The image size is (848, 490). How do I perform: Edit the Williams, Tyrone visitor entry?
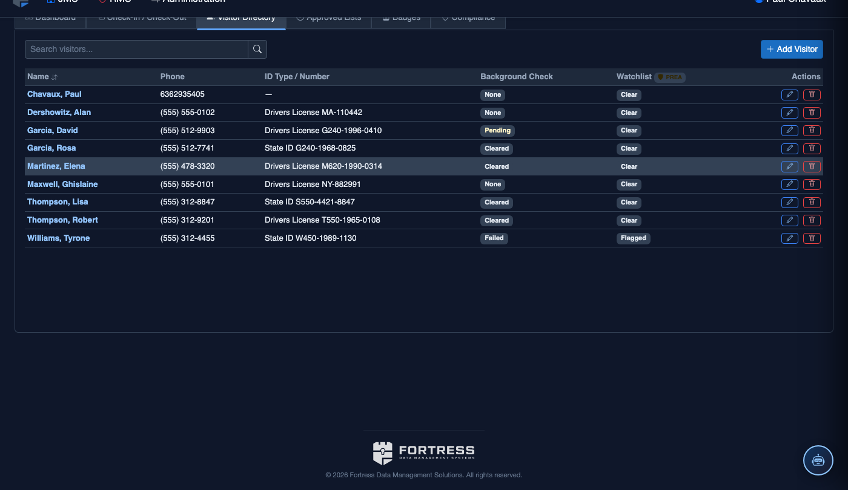point(789,238)
